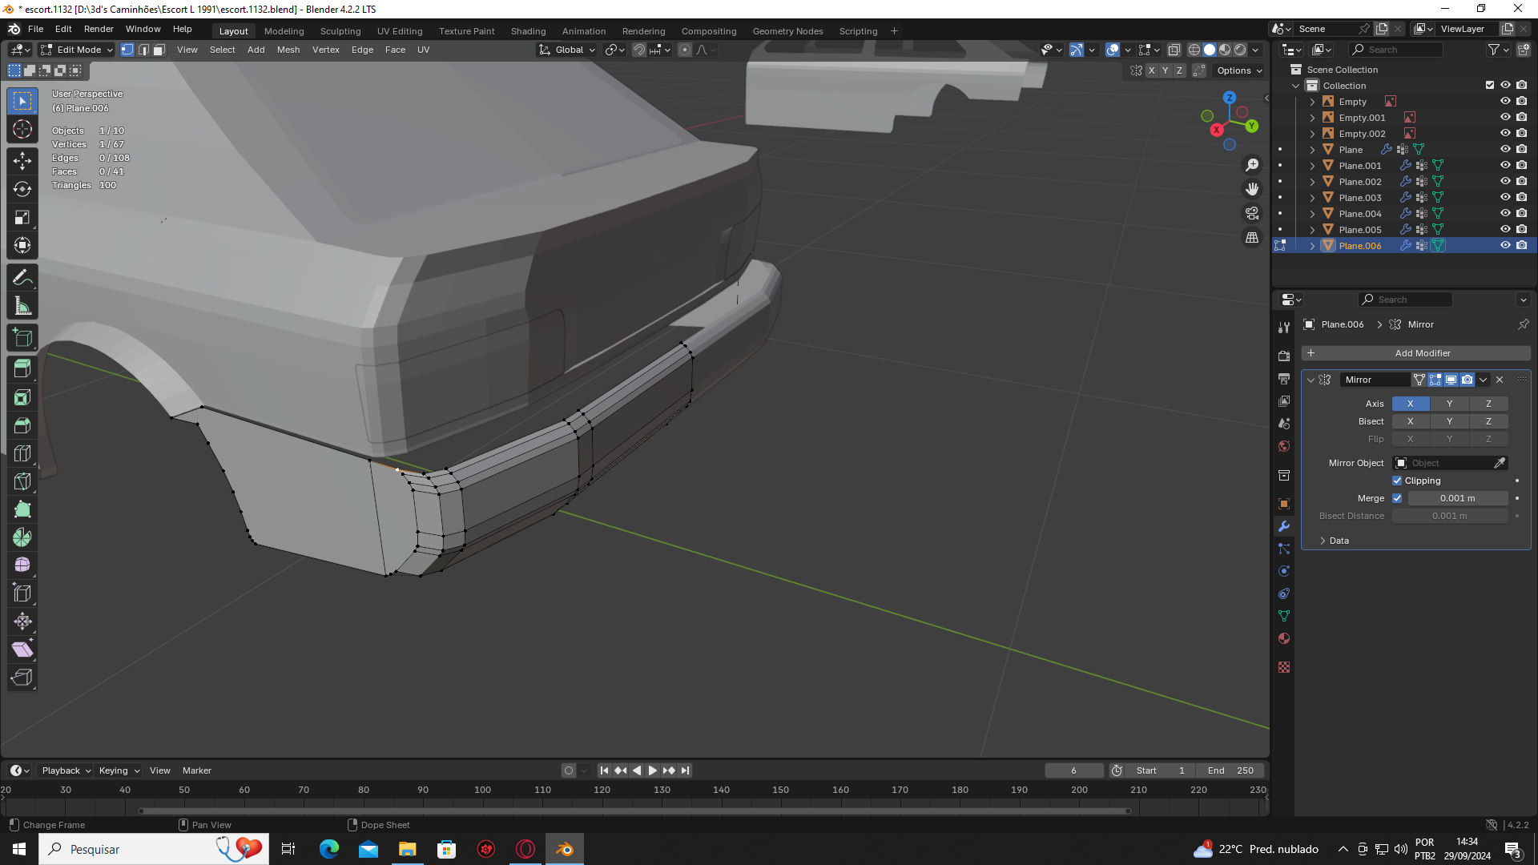
Task: Uncheck the Merge checkbox
Action: click(x=1397, y=498)
